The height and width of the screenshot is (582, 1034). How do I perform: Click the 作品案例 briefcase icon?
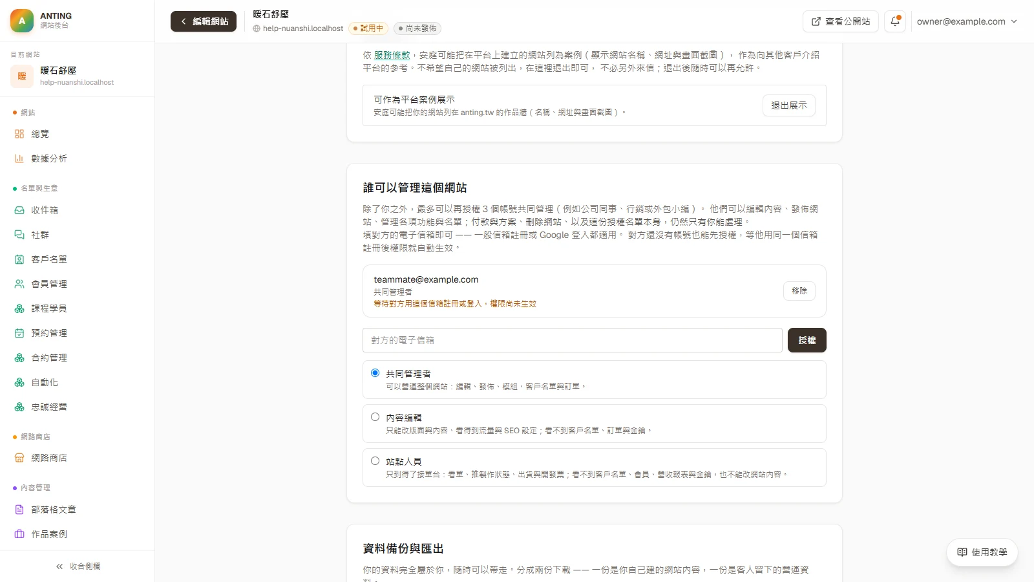pos(19,534)
